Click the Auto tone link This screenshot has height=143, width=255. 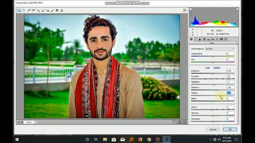(x=208, y=68)
